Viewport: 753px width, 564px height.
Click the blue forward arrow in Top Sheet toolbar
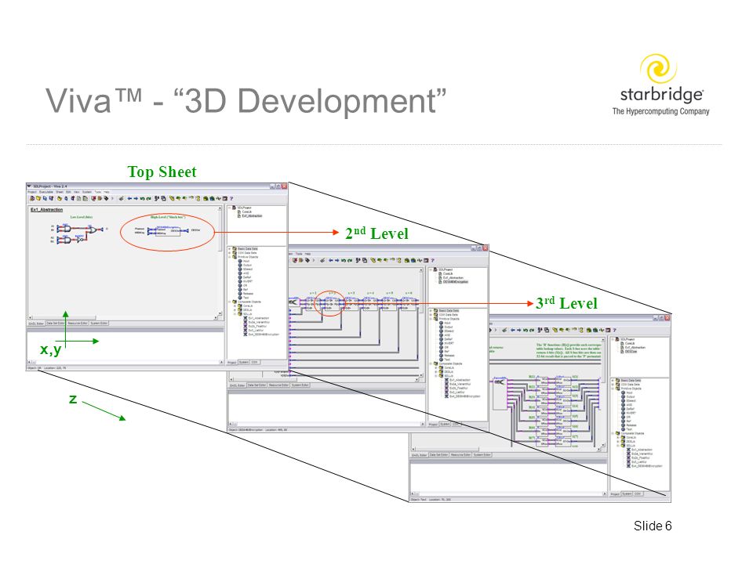point(136,198)
